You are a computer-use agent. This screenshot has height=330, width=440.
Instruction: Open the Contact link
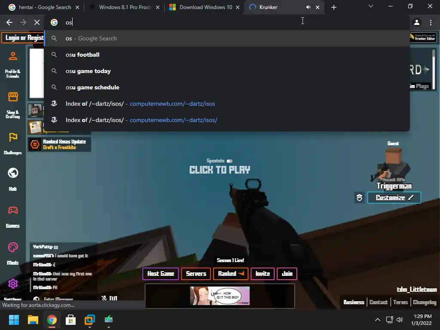(x=379, y=302)
